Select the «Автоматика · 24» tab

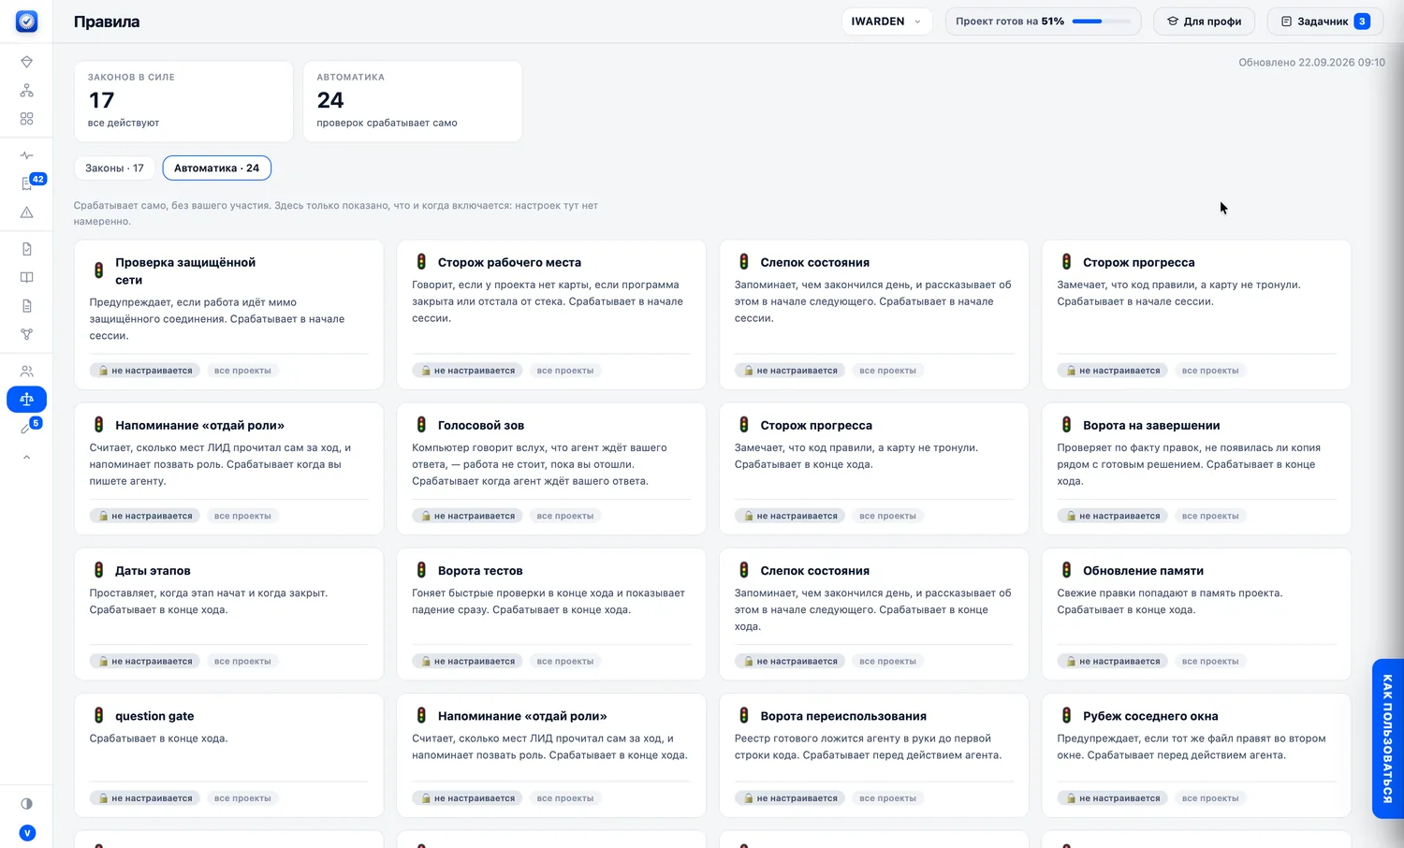pos(216,168)
